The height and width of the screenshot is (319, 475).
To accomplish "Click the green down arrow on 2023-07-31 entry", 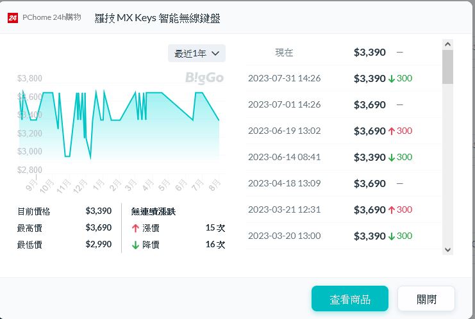I will click(x=392, y=79).
